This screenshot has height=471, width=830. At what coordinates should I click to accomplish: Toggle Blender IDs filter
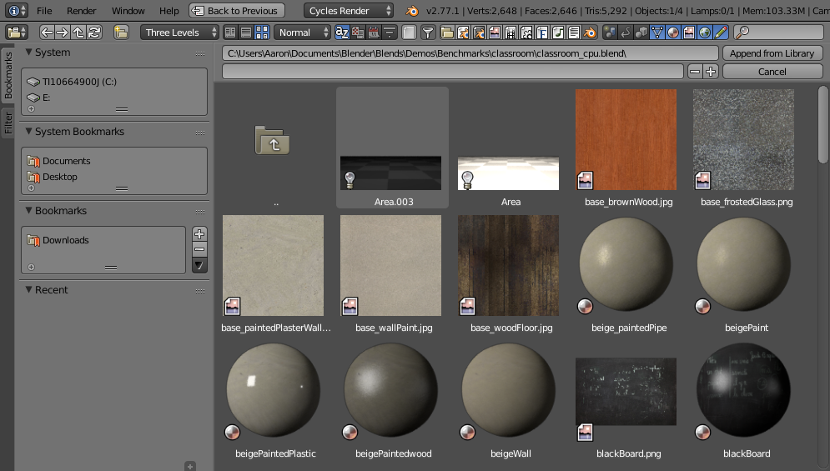tap(590, 33)
